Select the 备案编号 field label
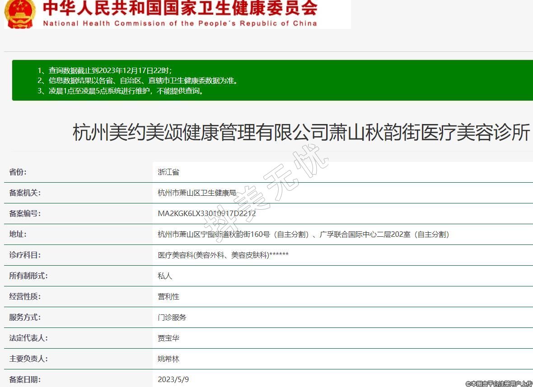Image resolution: width=533 pixels, height=387 pixels. (25, 213)
